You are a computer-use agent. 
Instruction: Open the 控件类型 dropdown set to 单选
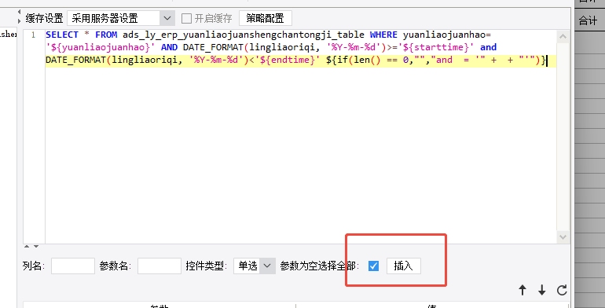coord(255,266)
